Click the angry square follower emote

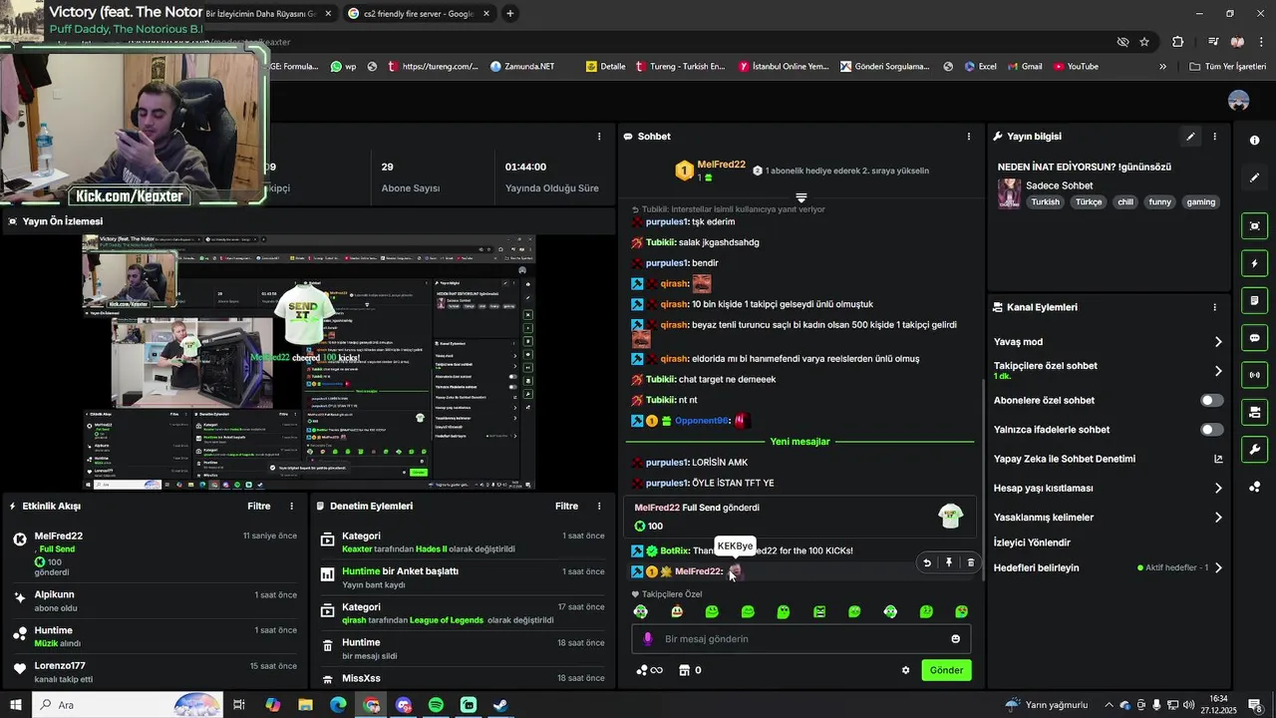[x=819, y=611]
